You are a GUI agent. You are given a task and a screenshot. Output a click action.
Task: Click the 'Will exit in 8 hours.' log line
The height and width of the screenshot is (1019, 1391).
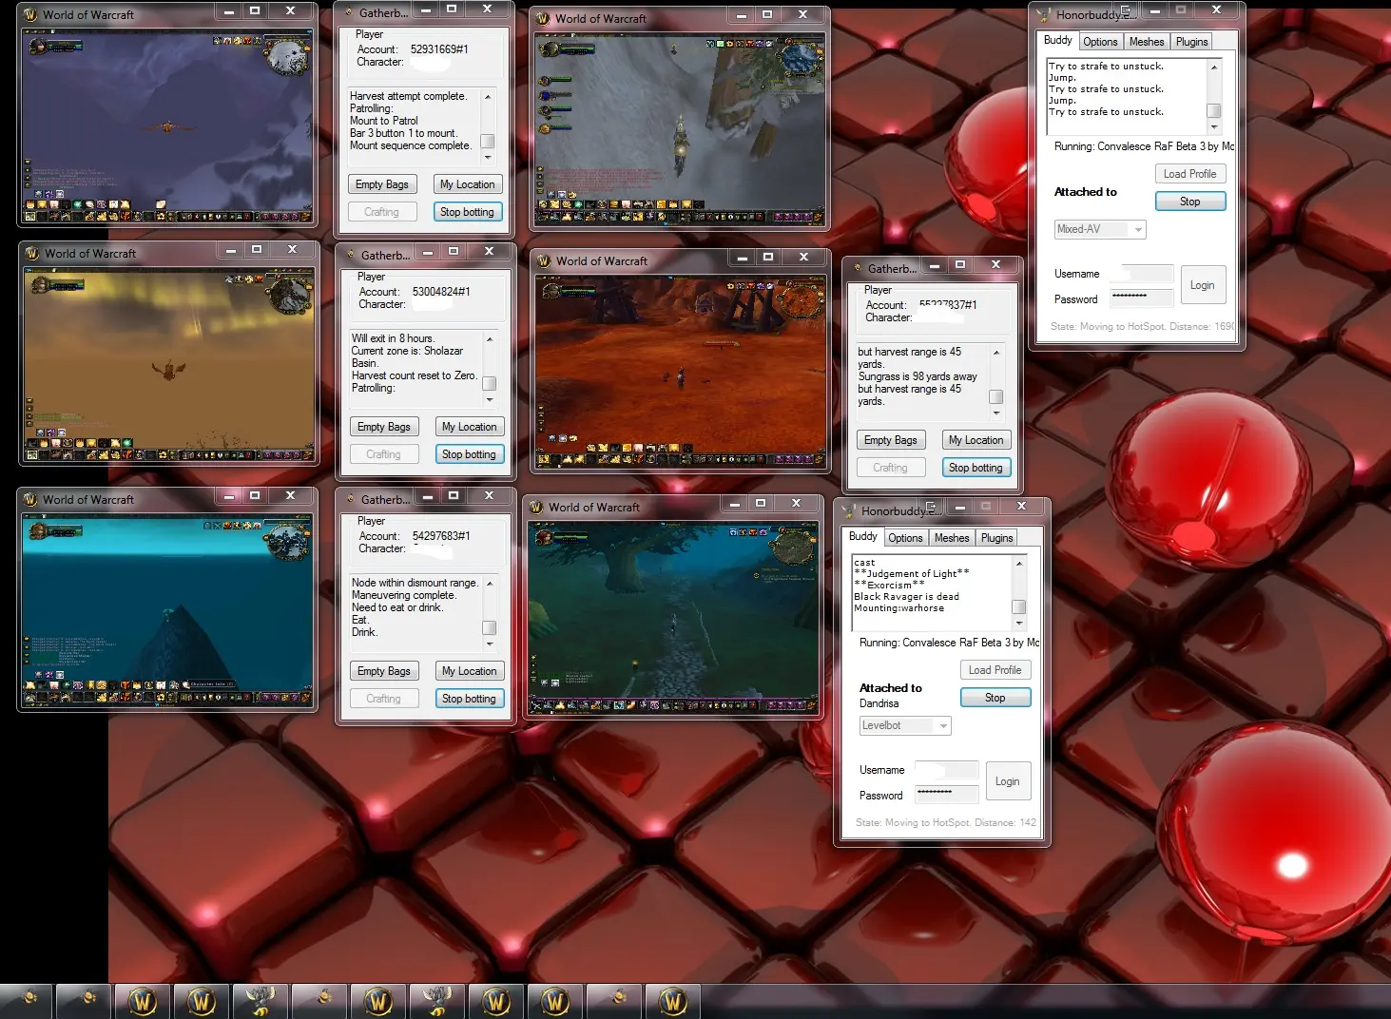[x=393, y=338]
